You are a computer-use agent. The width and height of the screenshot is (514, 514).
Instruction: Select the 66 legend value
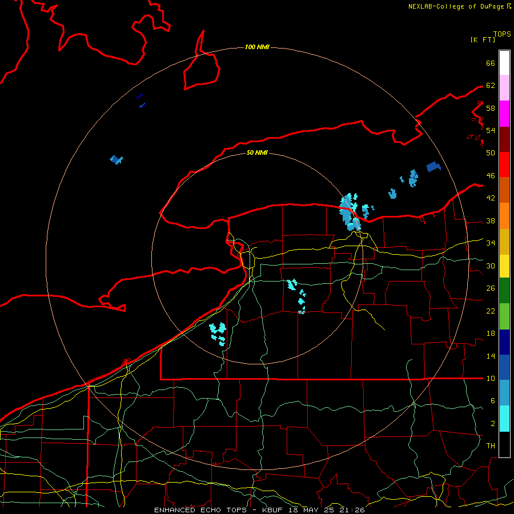pyautogui.click(x=491, y=63)
